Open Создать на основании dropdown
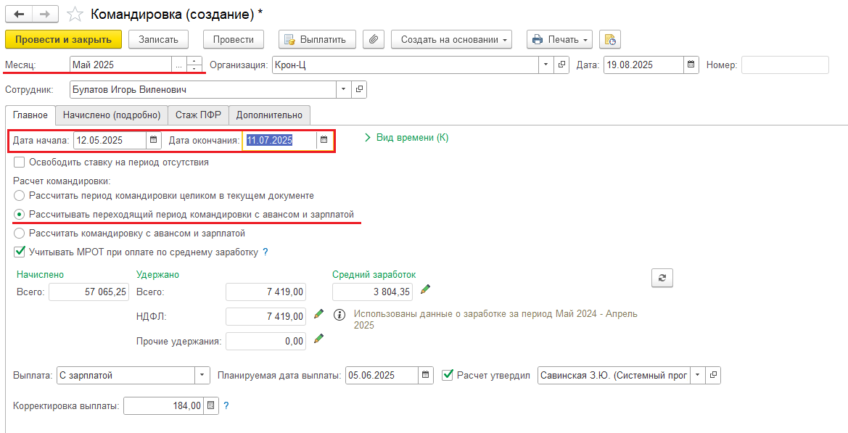This screenshot has height=433, width=848. [x=451, y=39]
